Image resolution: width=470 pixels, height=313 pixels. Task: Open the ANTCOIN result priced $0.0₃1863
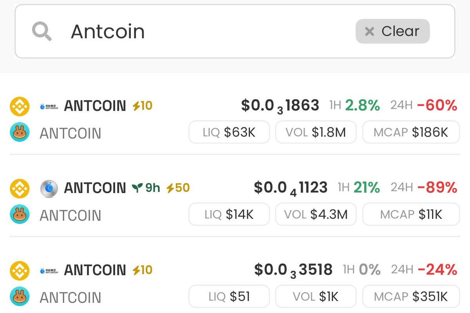[95, 106]
